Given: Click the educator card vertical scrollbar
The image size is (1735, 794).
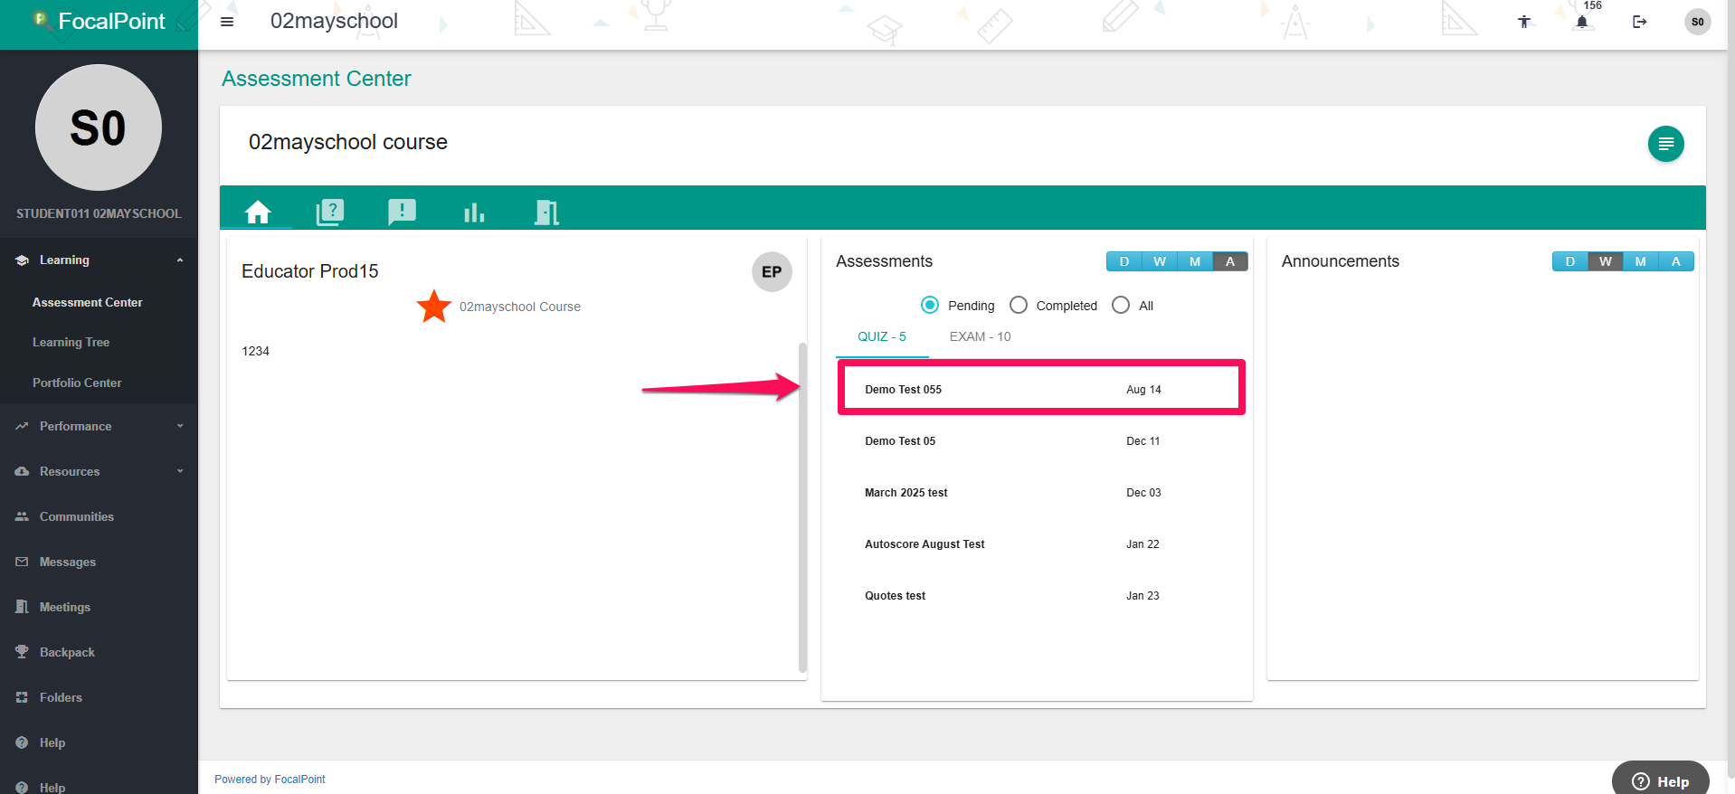Looking at the screenshot, I should click(802, 506).
